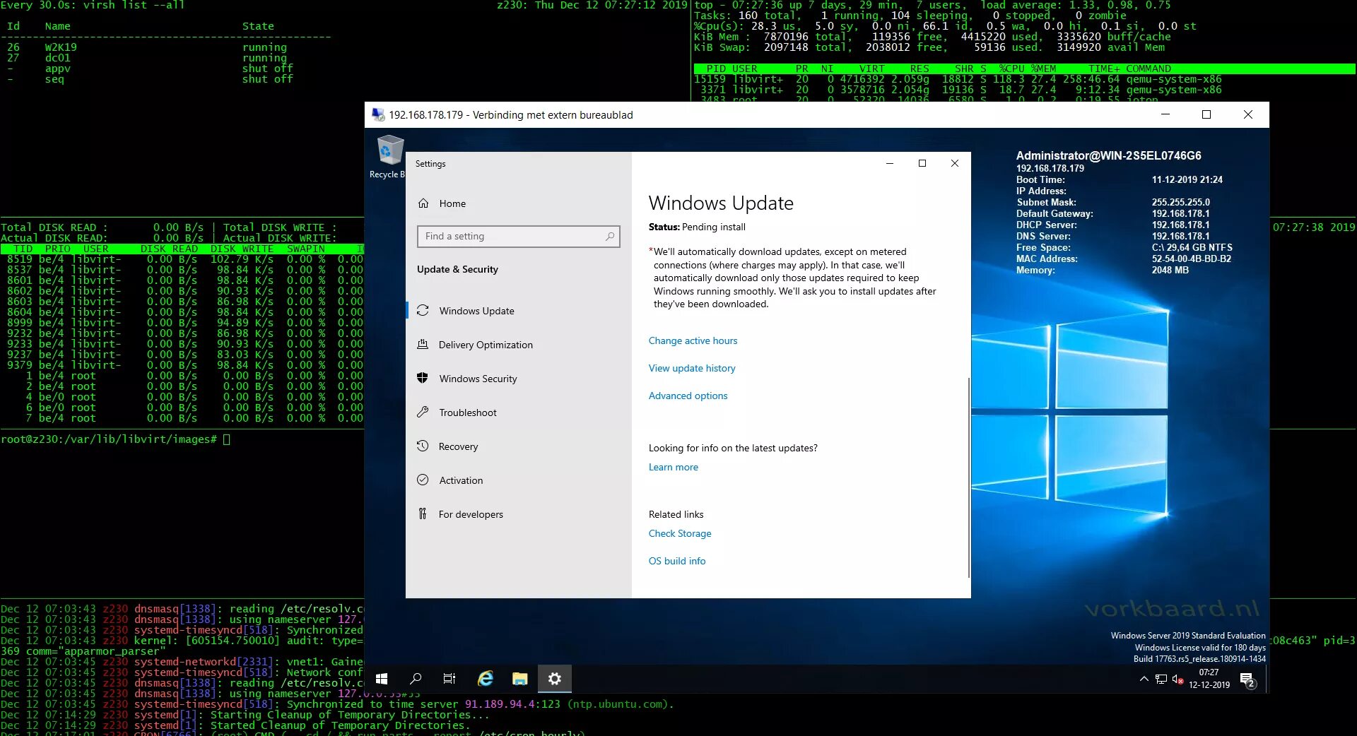
Task: Maximize the Remote Desktop window
Action: (x=1206, y=114)
